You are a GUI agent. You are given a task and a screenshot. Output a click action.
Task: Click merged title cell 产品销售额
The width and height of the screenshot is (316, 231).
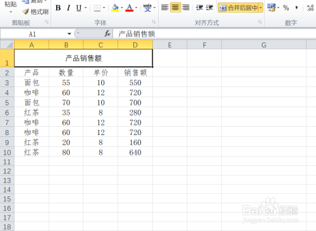point(83,58)
